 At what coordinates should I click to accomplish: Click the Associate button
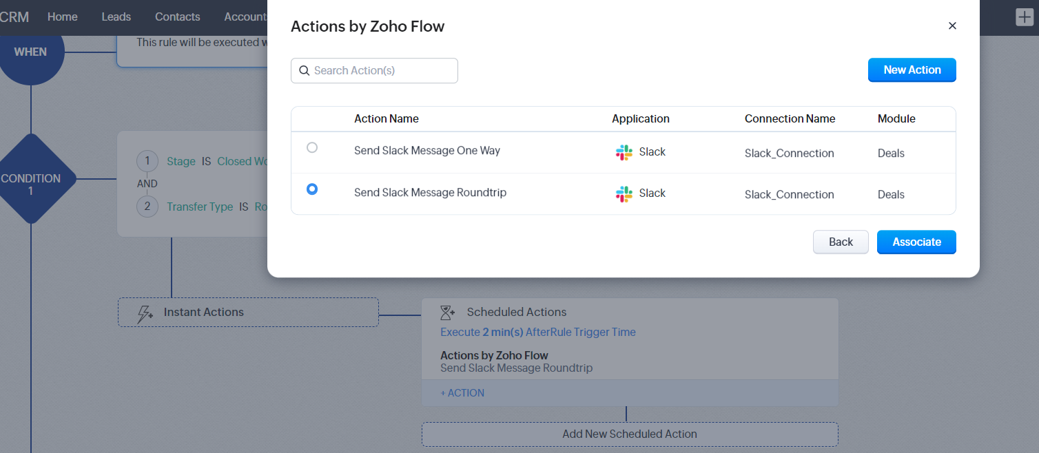[916, 242]
